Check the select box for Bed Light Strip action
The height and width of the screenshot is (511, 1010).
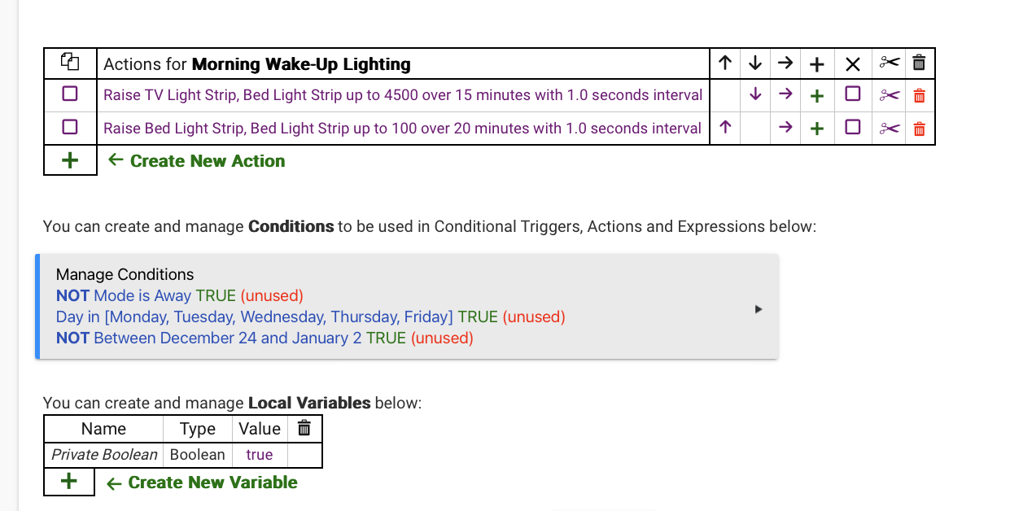70,128
